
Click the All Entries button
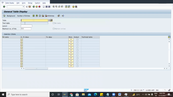[x=49, y=16]
